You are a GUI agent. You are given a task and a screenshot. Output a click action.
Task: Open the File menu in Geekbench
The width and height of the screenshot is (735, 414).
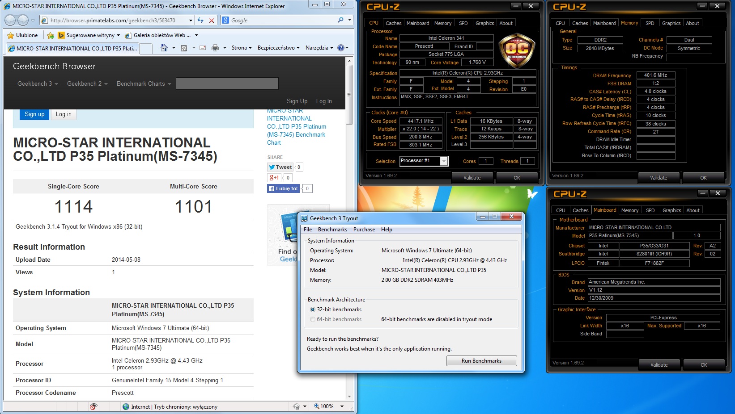(x=308, y=230)
